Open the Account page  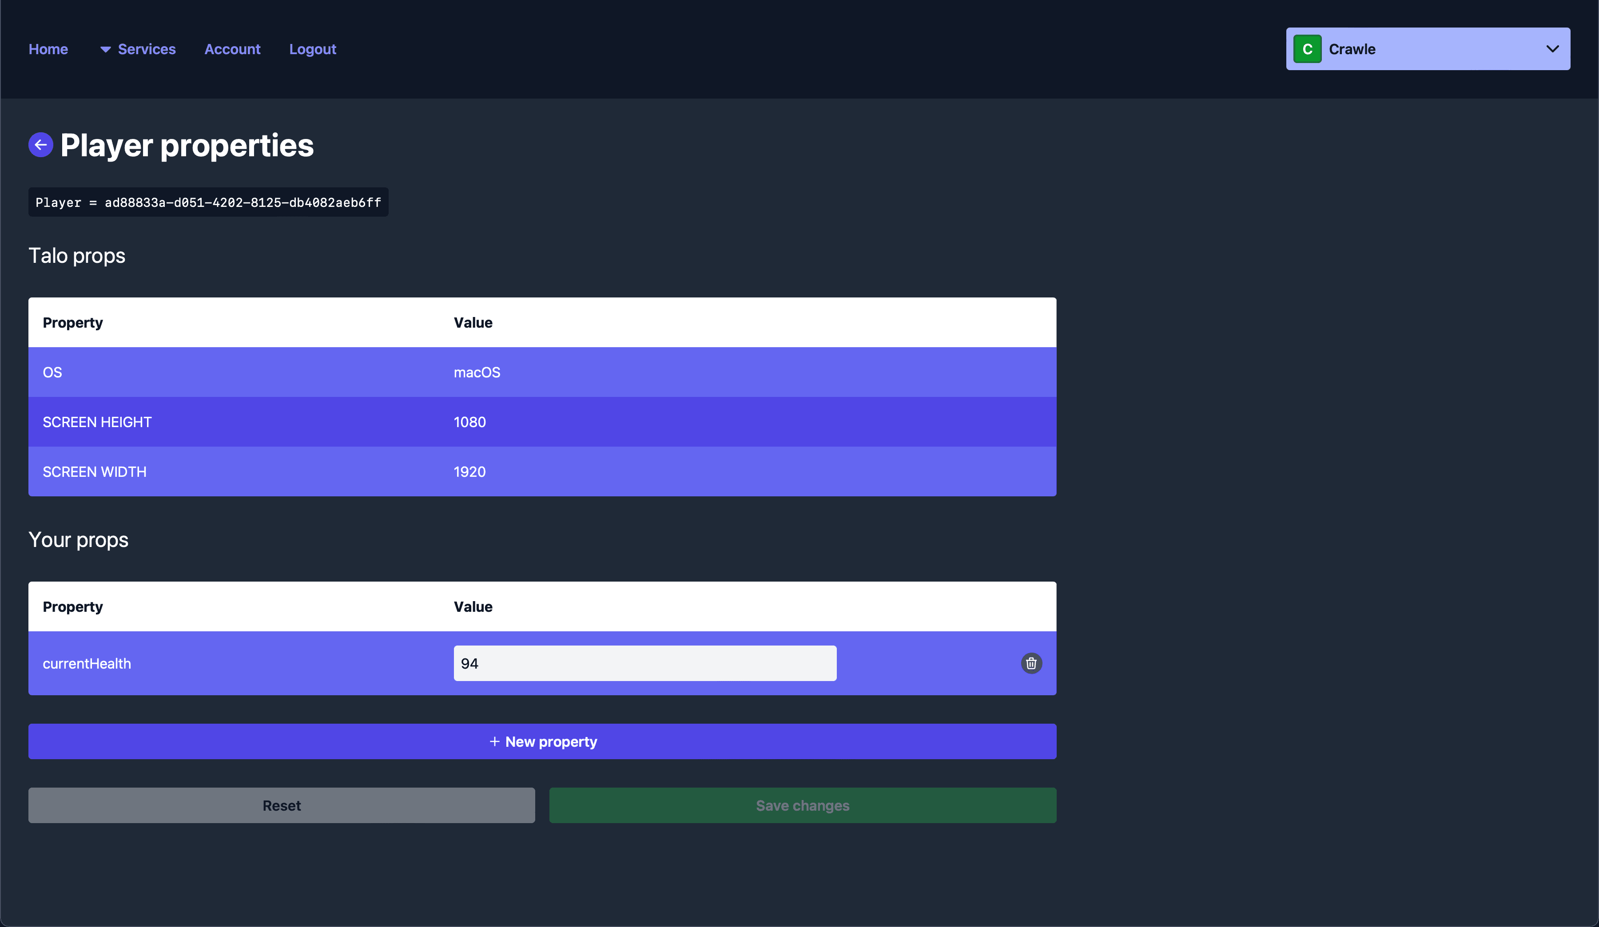click(x=232, y=49)
